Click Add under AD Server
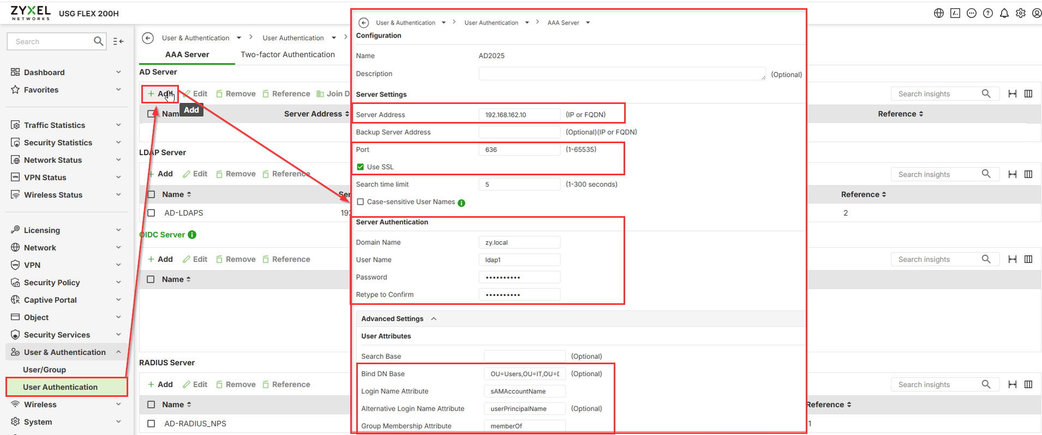This screenshot has width=1042, height=435. click(x=160, y=94)
